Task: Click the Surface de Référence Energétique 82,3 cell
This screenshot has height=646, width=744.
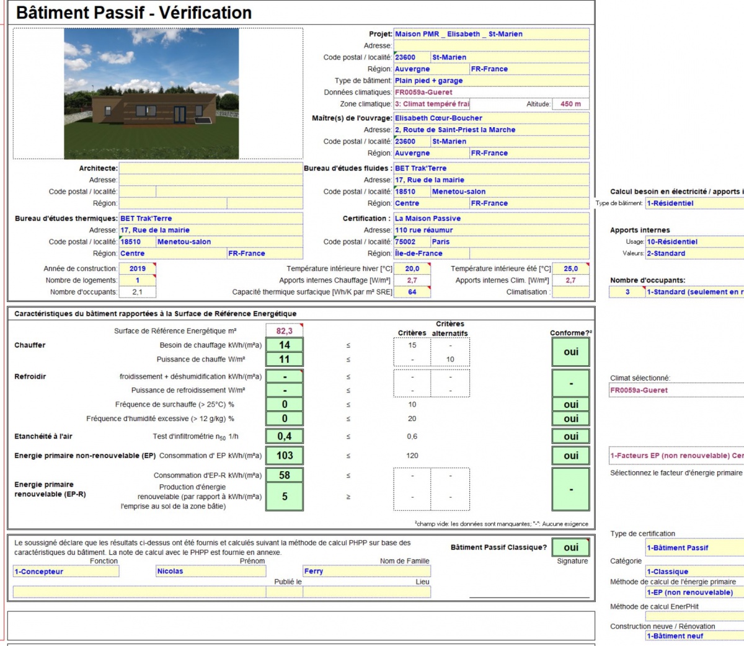Action: click(285, 331)
